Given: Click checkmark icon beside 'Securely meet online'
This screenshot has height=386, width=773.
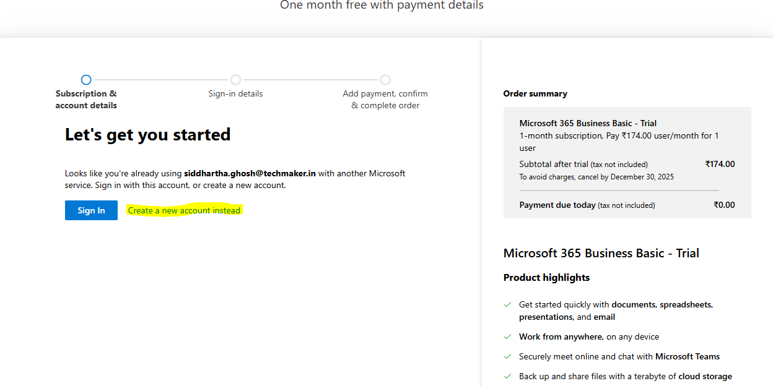Looking at the screenshot, I should tap(508, 357).
